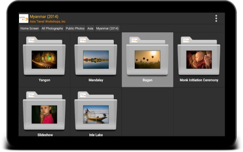The width and height of the screenshot is (243, 152).
Task: Click the Monk Initiation Ceremony label
Action: tap(199, 80)
